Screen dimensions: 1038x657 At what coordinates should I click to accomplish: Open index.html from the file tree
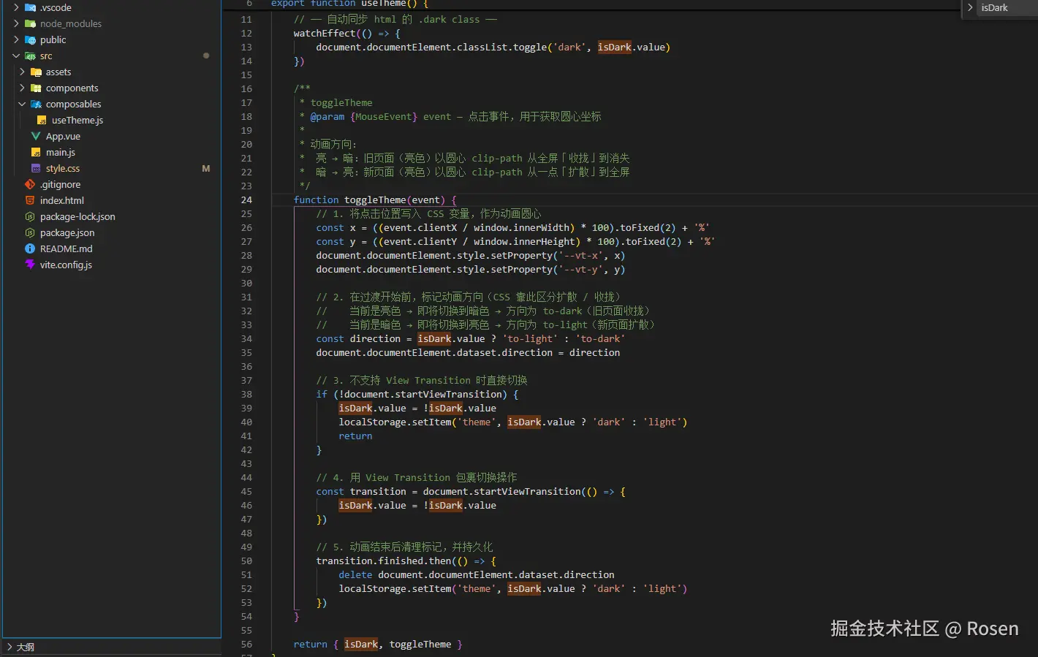tap(62, 200)
